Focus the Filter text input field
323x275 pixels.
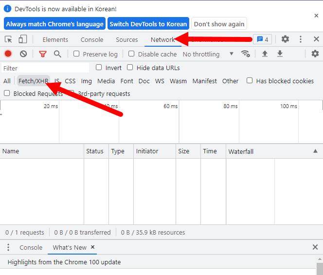(45, 68)
